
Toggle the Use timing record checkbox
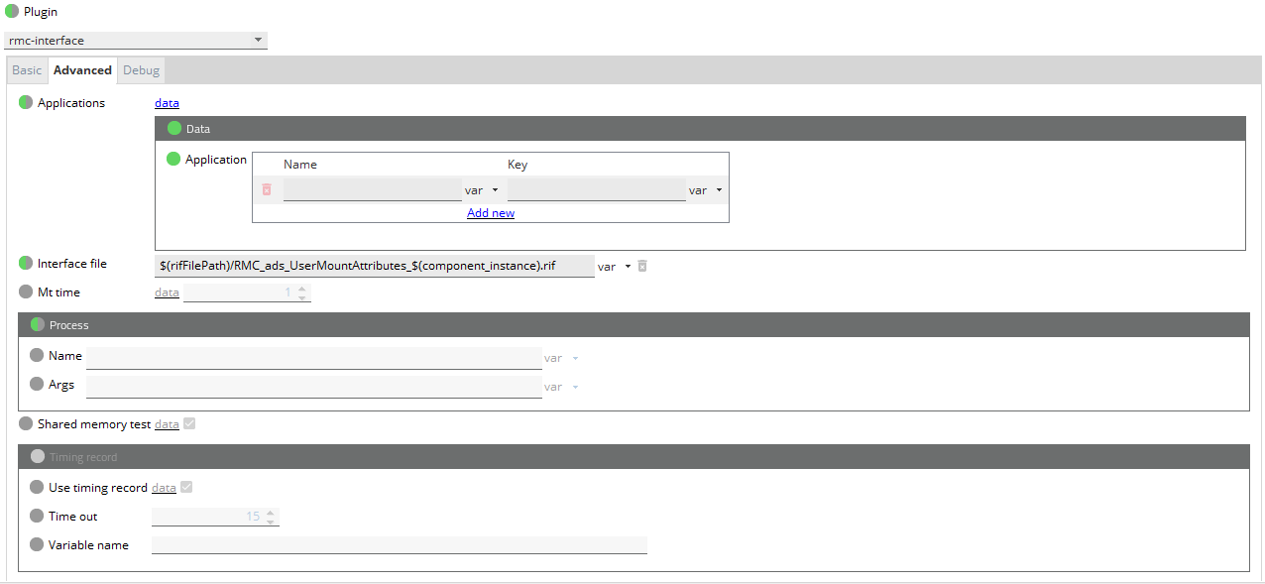185,487
